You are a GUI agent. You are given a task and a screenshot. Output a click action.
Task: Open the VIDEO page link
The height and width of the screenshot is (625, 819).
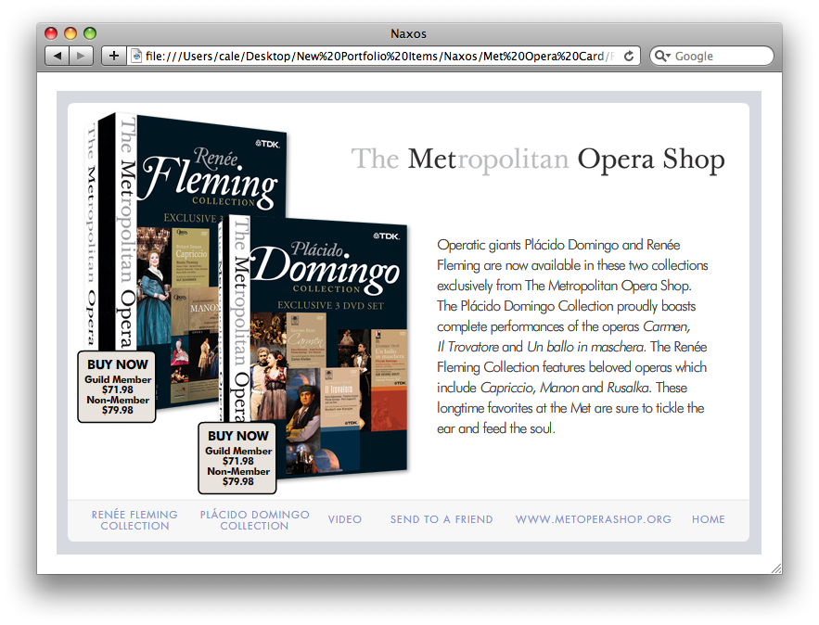(344, 519)
